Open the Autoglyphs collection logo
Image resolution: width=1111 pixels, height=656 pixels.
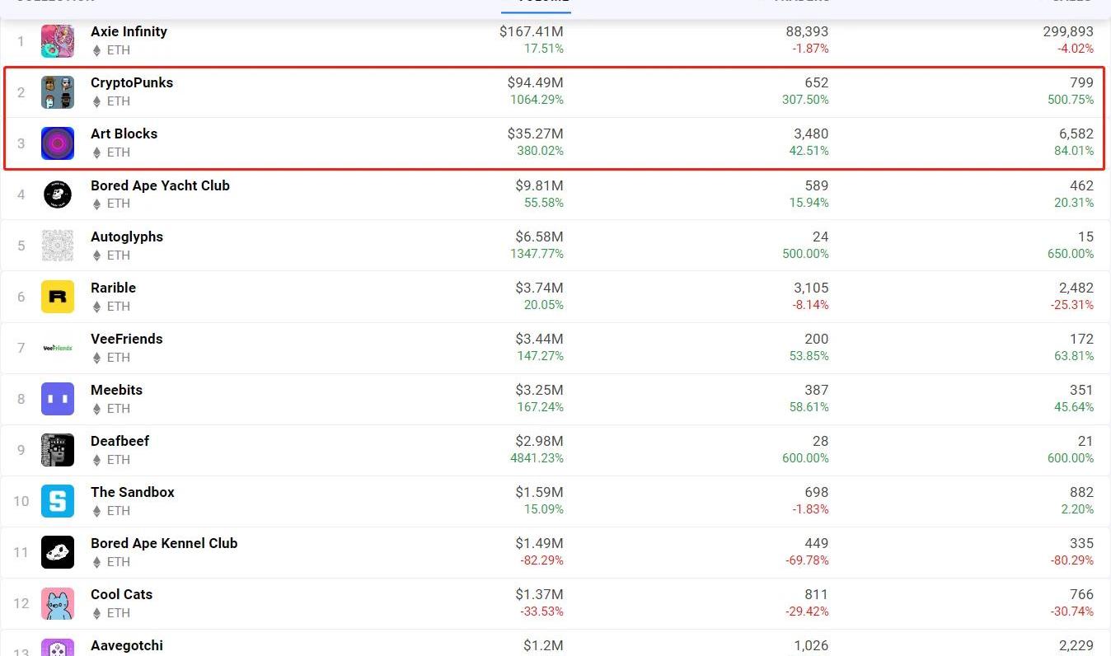coord(58,246)
